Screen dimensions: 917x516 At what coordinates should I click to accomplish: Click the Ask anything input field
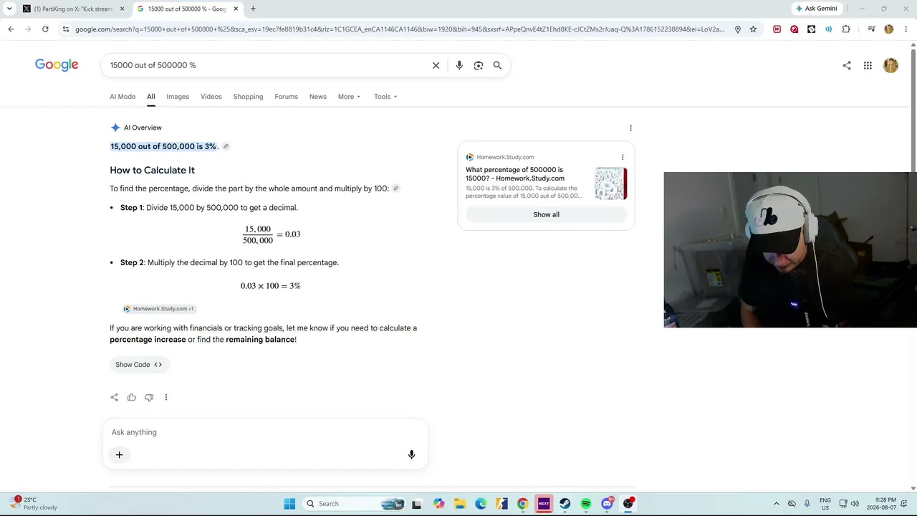click(x=265, y=432)
